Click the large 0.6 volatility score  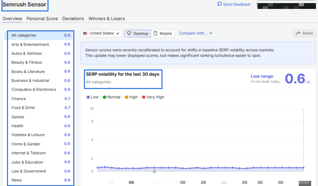tap(295, 79)
